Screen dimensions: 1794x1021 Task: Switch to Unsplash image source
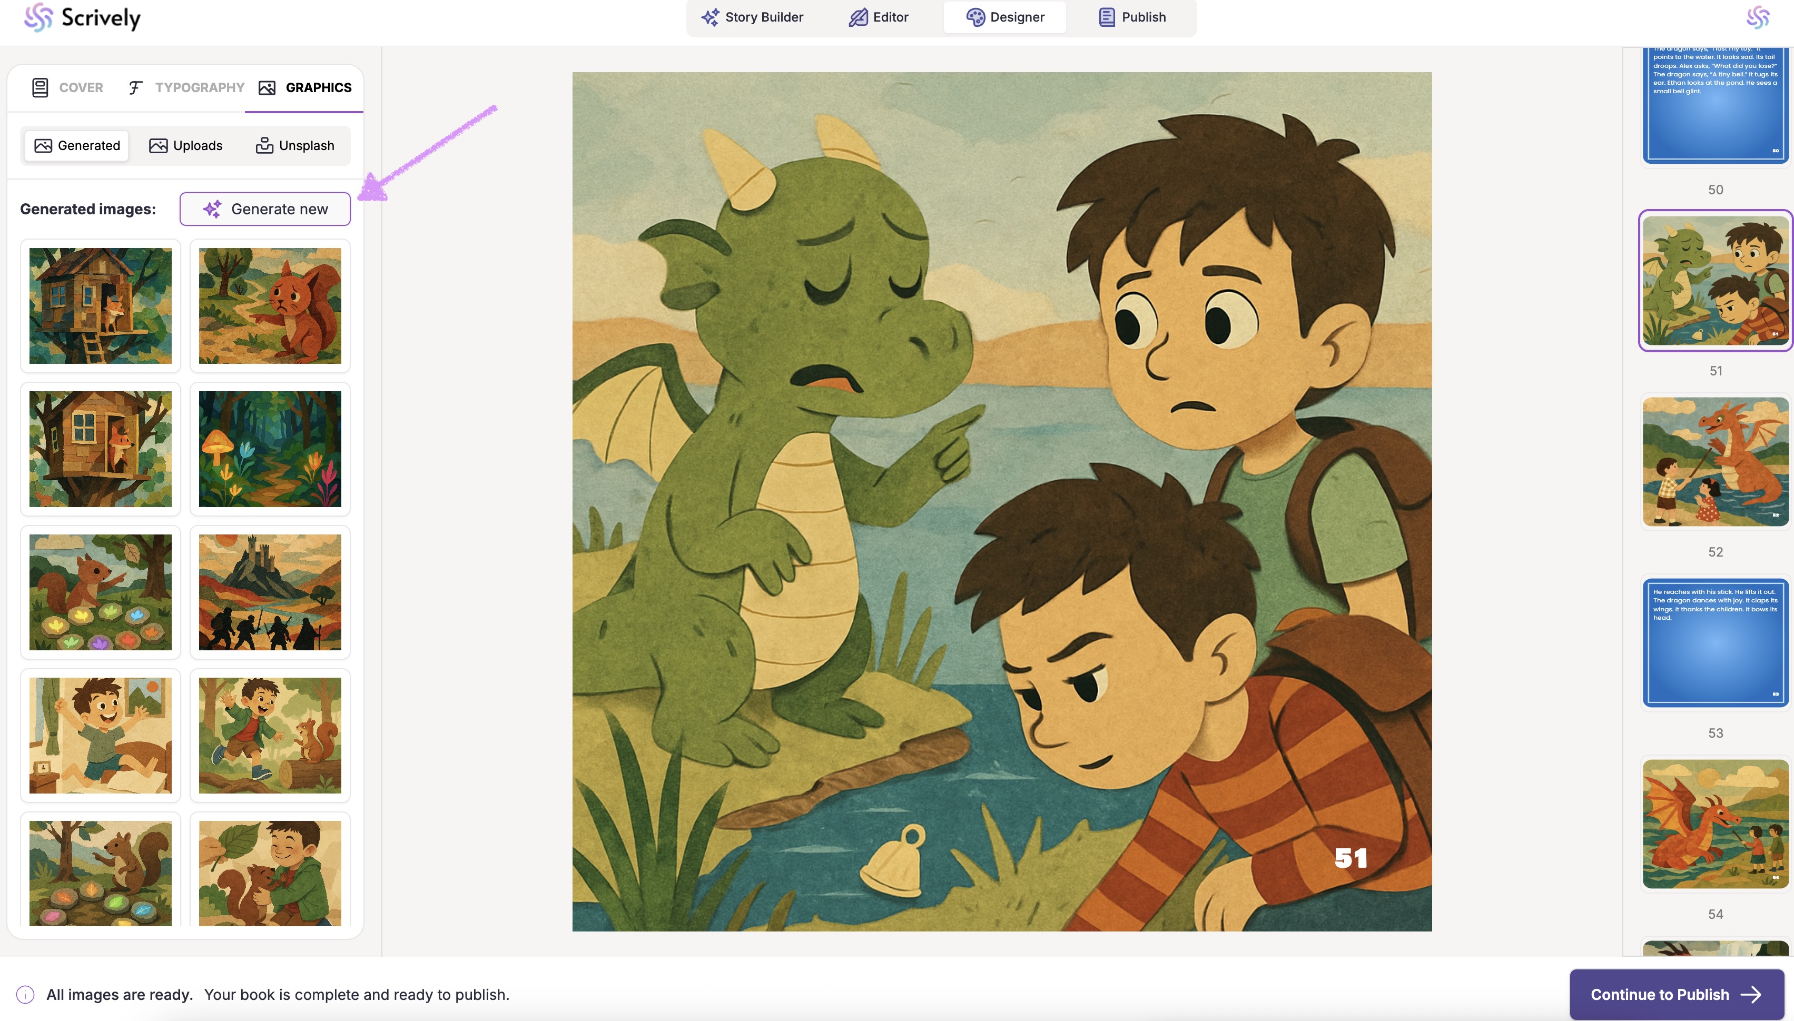point(294,146)
